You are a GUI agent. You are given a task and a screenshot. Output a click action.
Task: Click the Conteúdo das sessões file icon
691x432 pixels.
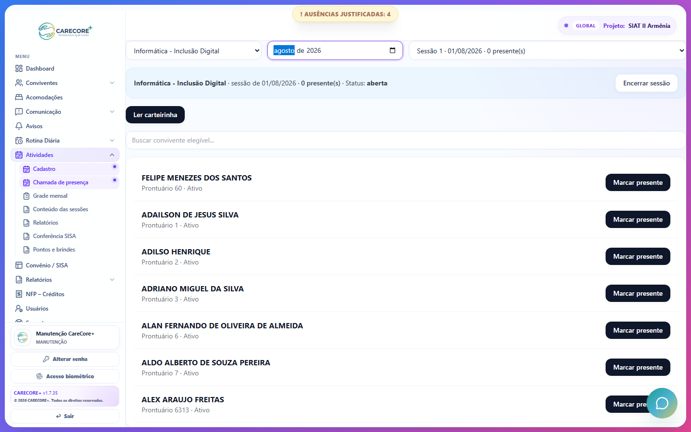[x=26, y=209]
